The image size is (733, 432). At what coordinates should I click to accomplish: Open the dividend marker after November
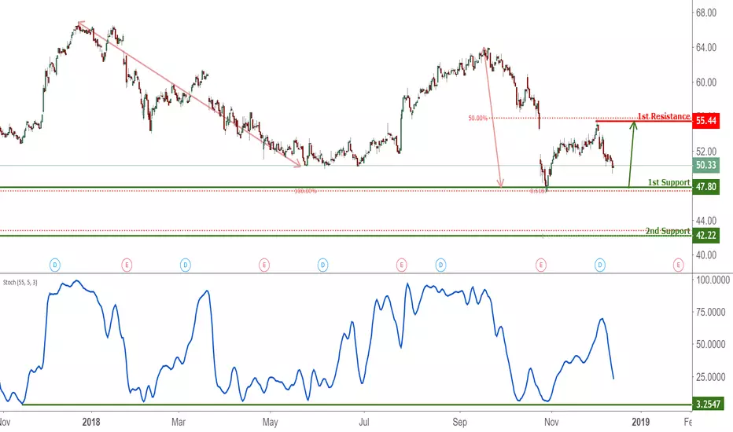point(600,265)
